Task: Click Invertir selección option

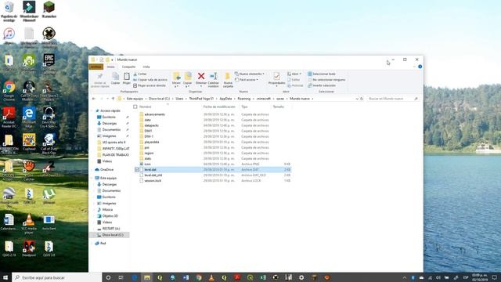Action: pos(322,85)
